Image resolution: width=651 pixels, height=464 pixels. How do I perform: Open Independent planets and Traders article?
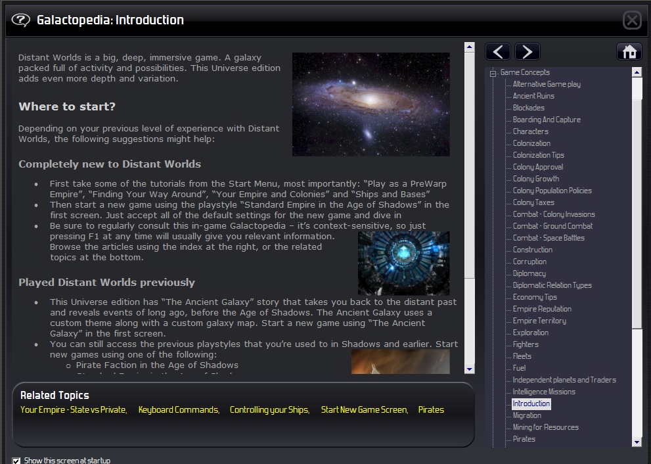click(x=564, y=380)
